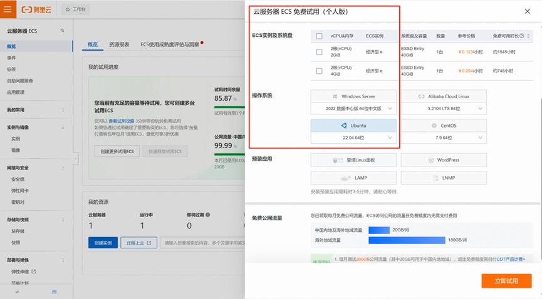Select the Windows Server operating system
This screenshot has width=542, height=299.
tap(353, 96)
